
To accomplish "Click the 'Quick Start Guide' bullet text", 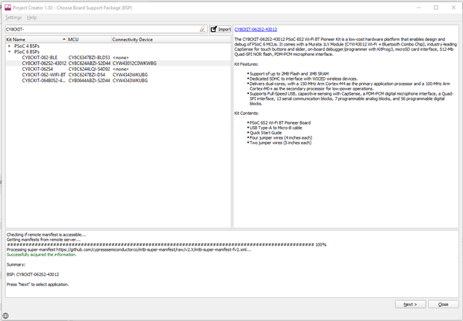I will pyautogui.click(x=266, y=133).
